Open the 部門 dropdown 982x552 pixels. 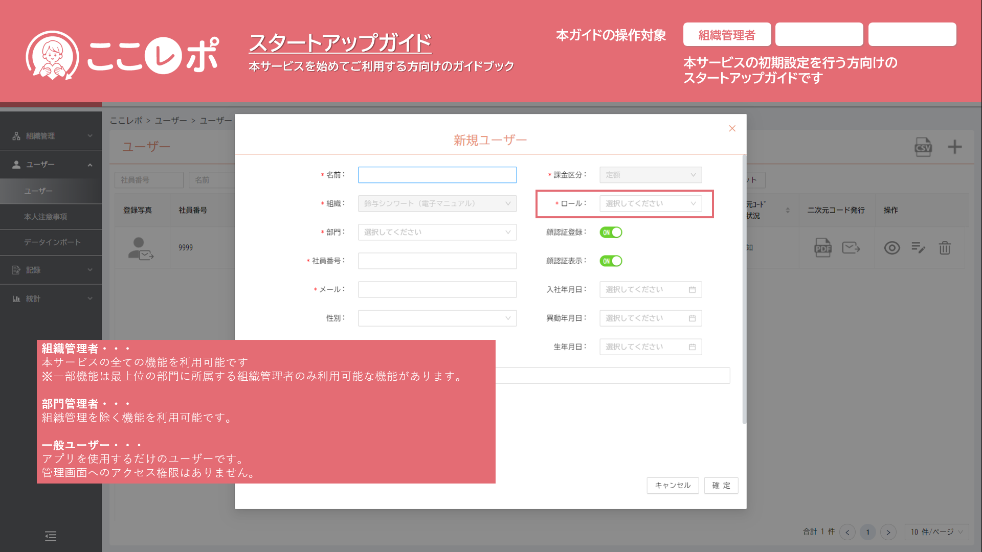tap(437, 232)
